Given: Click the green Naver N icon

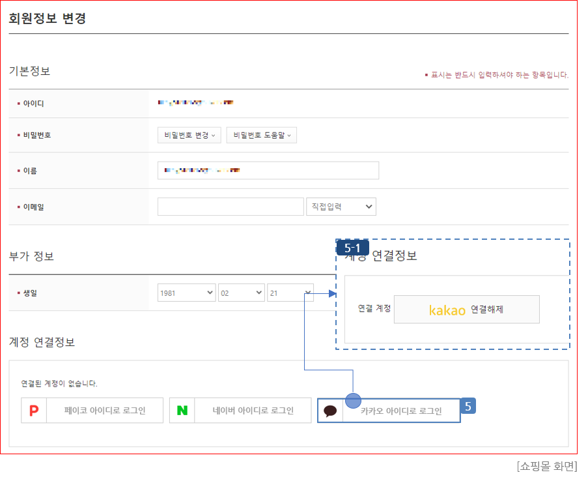Looking at the screenshot, I should [x=182, y=411].
